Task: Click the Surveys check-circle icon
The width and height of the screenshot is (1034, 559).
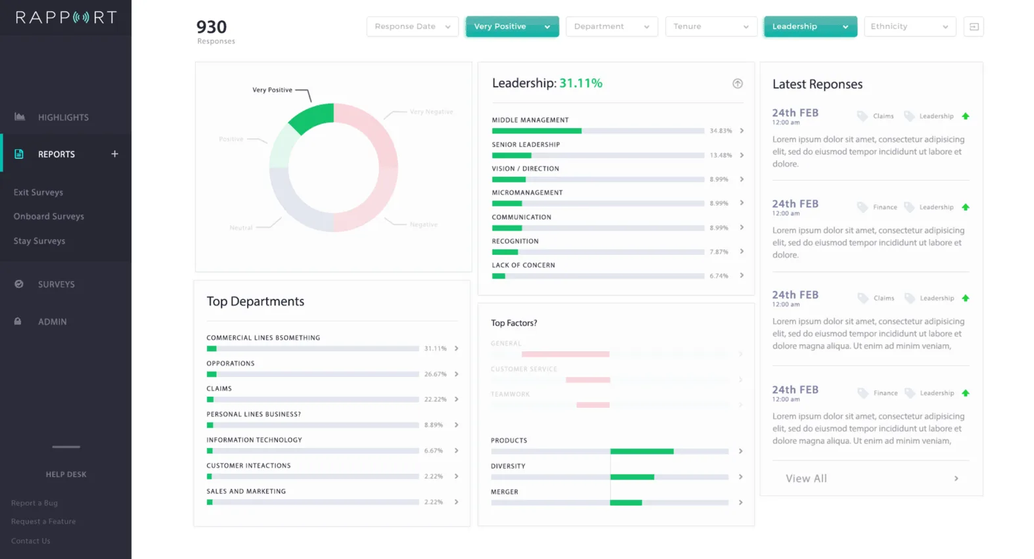Action: 19,284
